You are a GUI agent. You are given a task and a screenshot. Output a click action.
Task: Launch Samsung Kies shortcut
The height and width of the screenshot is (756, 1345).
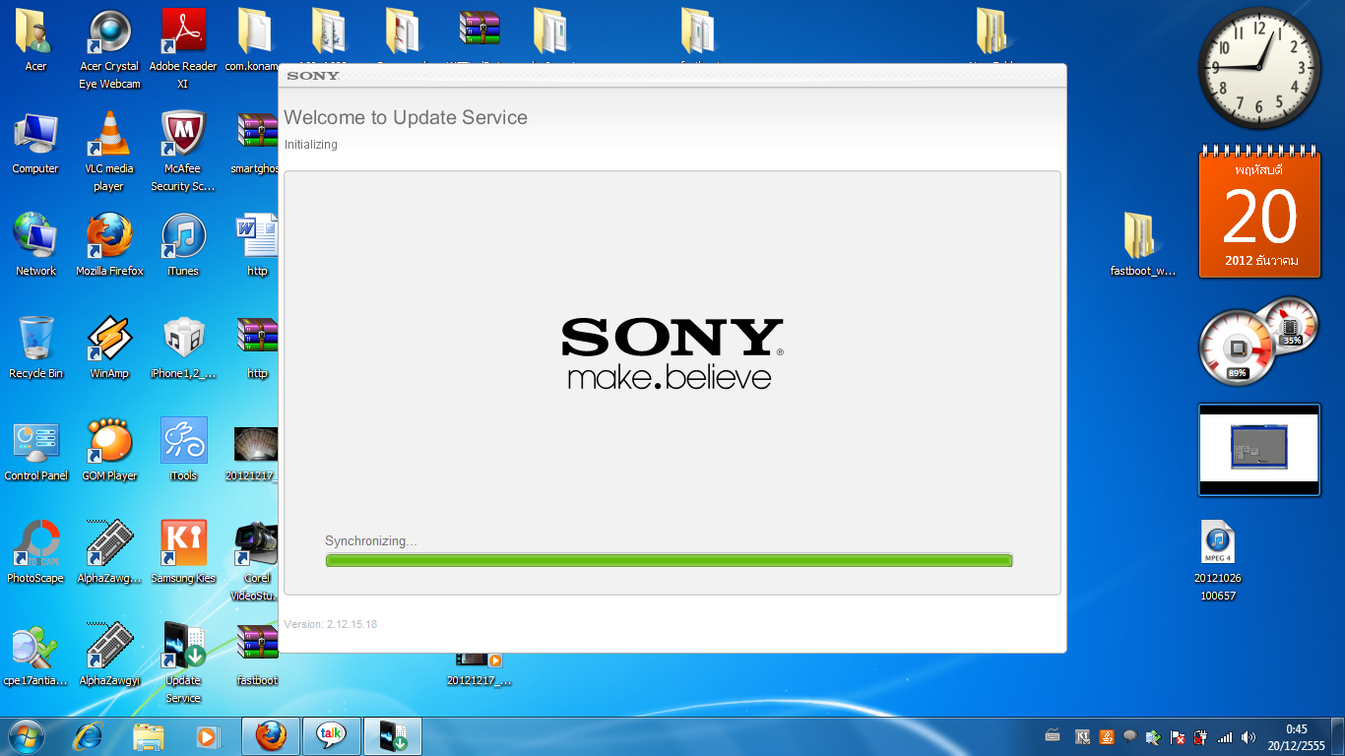click(x=183, y=551)
